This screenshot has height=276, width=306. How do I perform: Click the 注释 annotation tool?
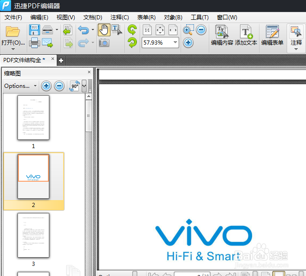tap(296, 35)
